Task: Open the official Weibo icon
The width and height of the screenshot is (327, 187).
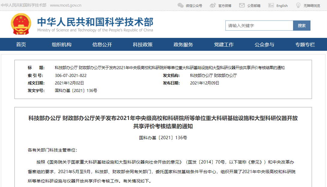Action: coord(213,5)
